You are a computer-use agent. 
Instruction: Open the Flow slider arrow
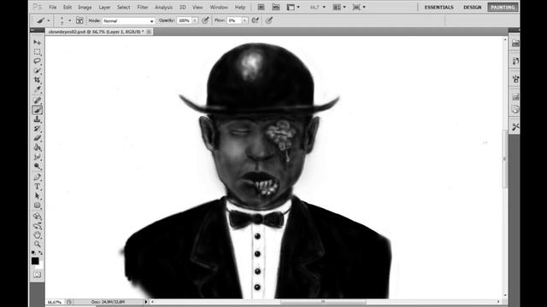(x=244, y=20)
